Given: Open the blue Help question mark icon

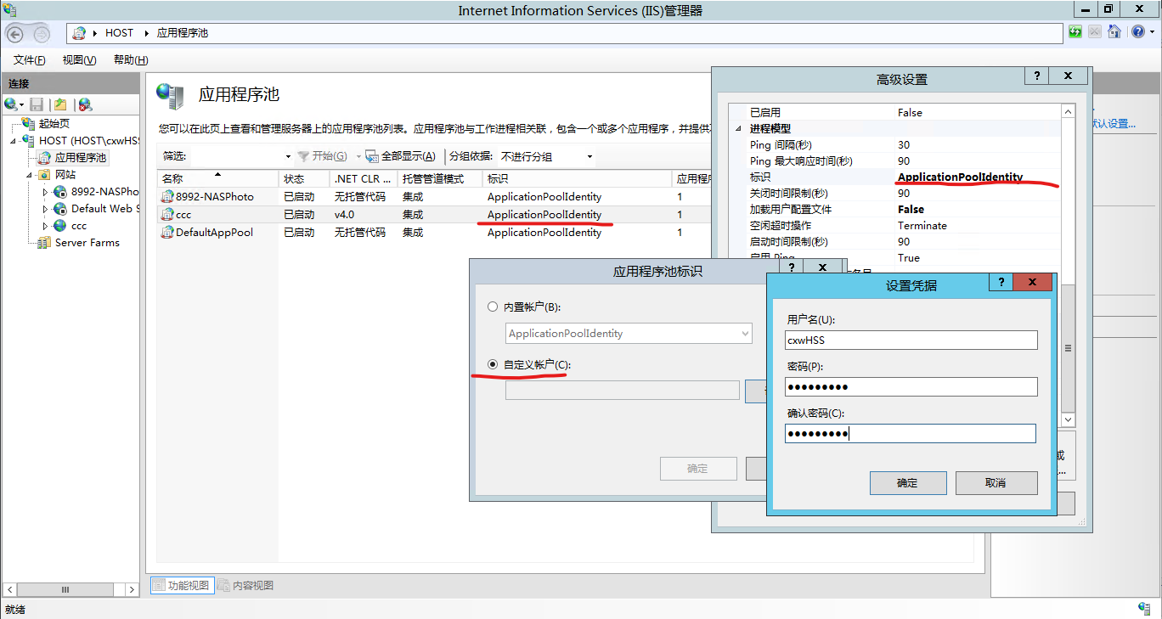Looking at the screenshot, I should point(1137,32).
